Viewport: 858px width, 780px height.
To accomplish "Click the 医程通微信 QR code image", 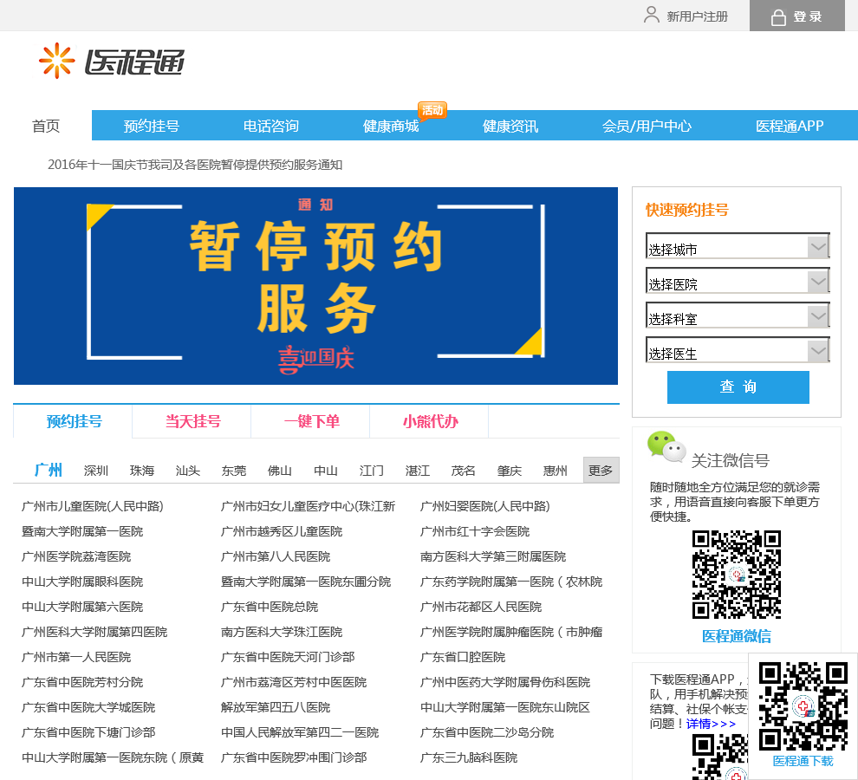I will point(737,575).
